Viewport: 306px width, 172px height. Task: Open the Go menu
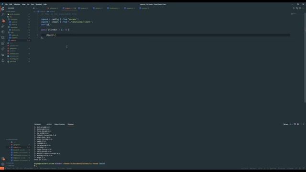[28, 4]
